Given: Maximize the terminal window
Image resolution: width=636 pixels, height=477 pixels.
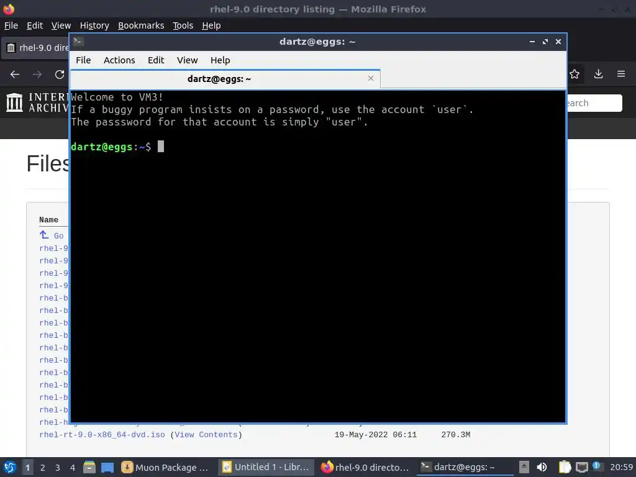Looking at the screenshot, I should pyautogui.click(x=545, y=42).
